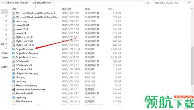Screen dimensions: 194x110
Task: Refresh the current folder view
Action: pyautogui.click(x=148, y=3)
